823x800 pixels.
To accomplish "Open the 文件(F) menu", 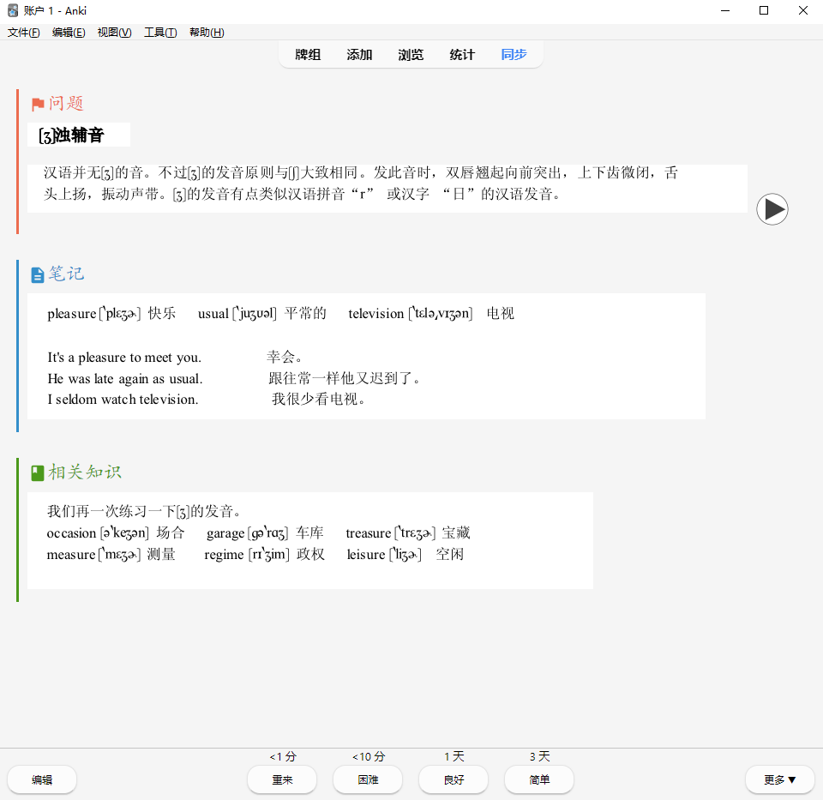I will (24, 33).
